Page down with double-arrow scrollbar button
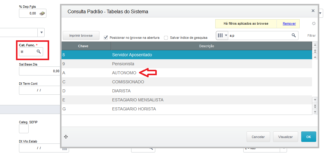This screenshot has width=328, height=160. point(315,106)
